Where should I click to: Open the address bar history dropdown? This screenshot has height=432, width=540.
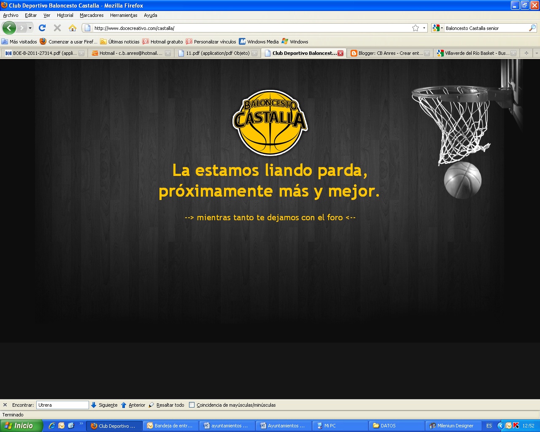pyautogui.click(x=424, y=28)
